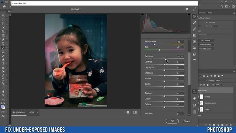Open the layer blend mode dropdown
Screen dimensions: 236x133
[x=206, y=81]
